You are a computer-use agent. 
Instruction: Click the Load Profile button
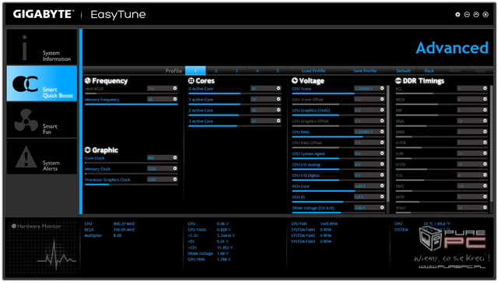[x=314, y=71]
